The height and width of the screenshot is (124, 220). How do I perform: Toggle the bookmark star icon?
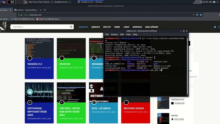(201, 15)
